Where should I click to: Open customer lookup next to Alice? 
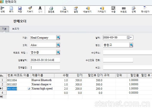(58, 45)
